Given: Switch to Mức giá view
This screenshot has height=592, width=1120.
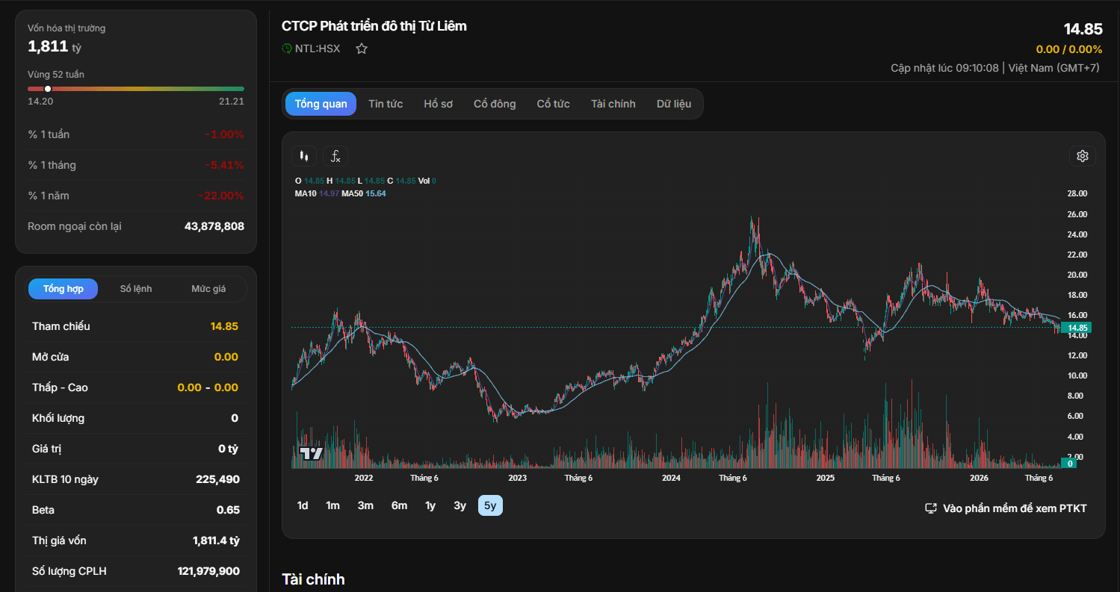Looking at the screenshot, I should (x=208, y=289).
